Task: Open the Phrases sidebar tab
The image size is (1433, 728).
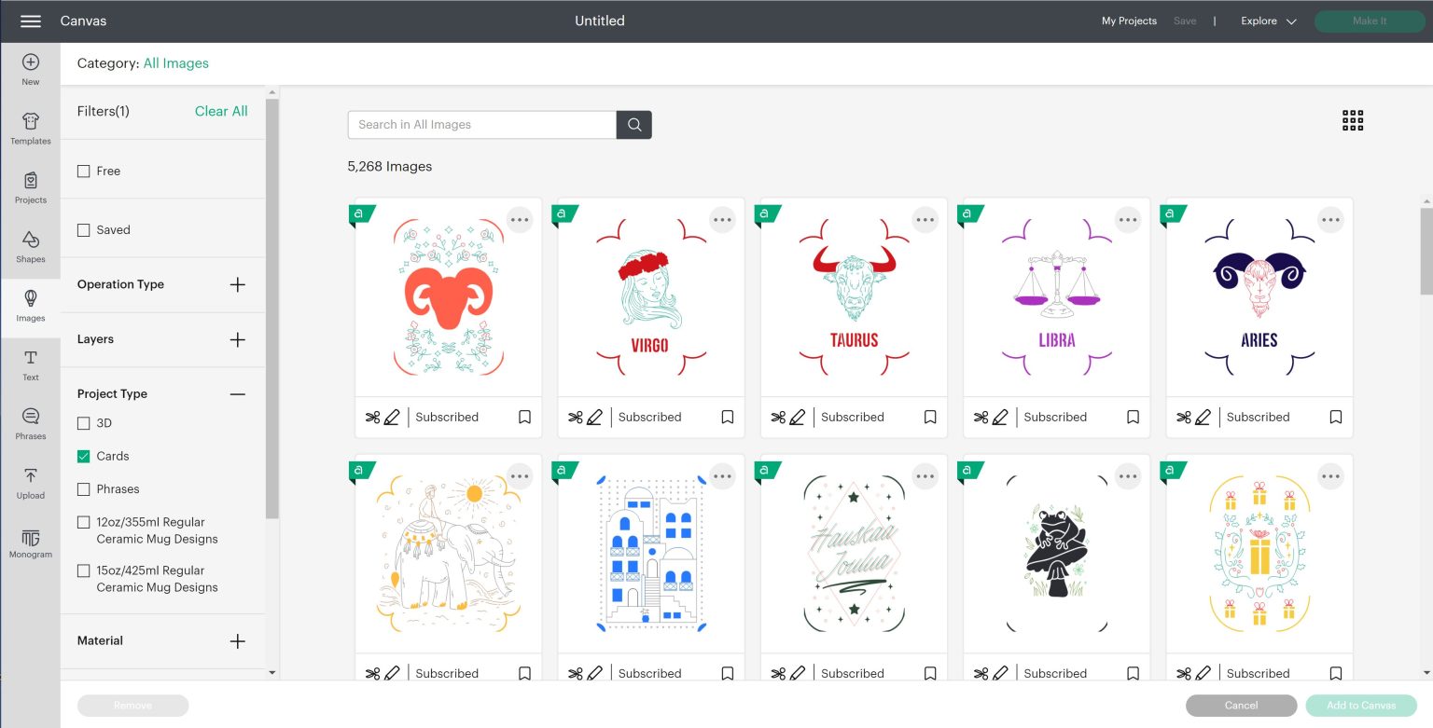Action: pos(30,424)
